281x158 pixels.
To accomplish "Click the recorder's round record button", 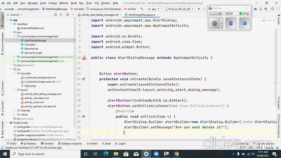I will 214,23.
